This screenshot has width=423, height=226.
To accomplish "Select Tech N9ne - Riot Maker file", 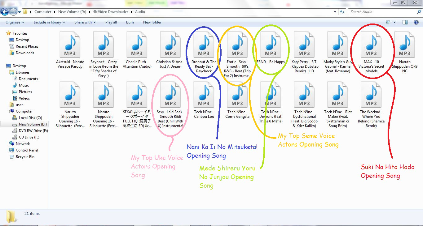I will point(338,105).
